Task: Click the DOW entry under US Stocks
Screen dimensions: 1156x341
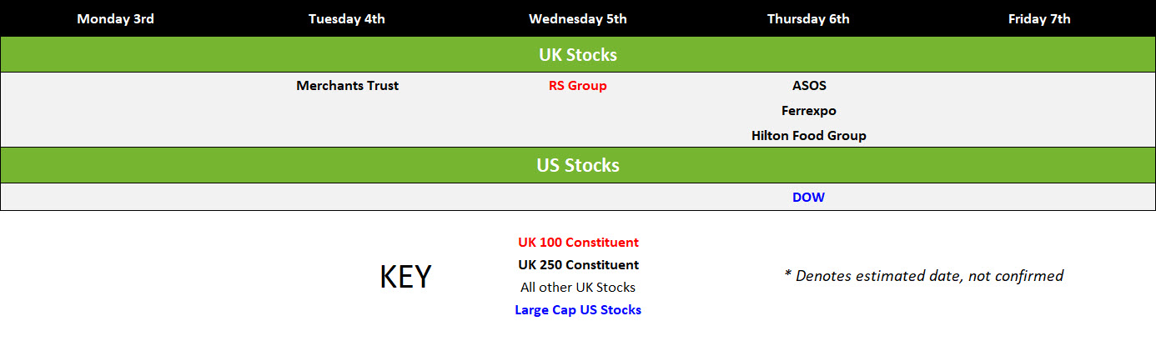Action: [808, 198]
